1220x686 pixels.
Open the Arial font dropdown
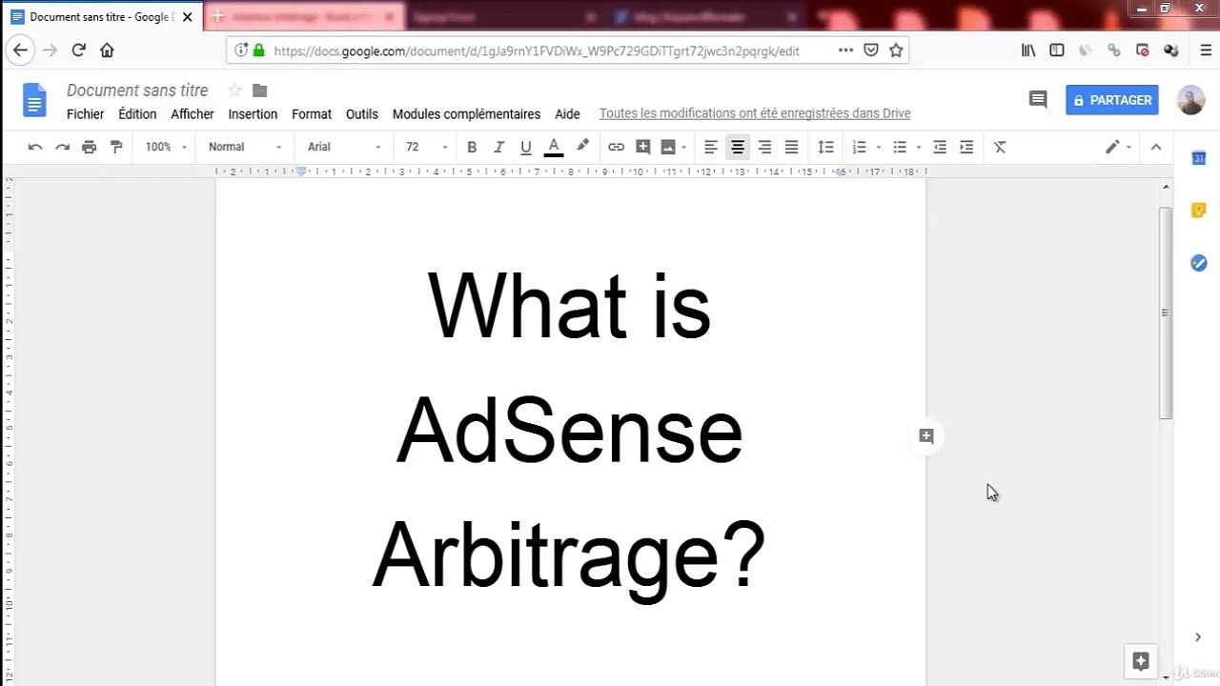[x=344, y=147]
